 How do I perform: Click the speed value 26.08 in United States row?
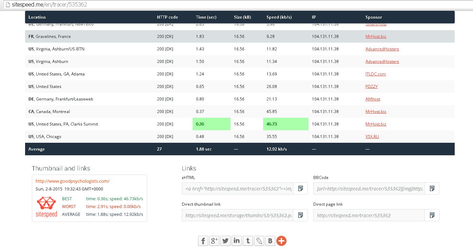[272, 87]
